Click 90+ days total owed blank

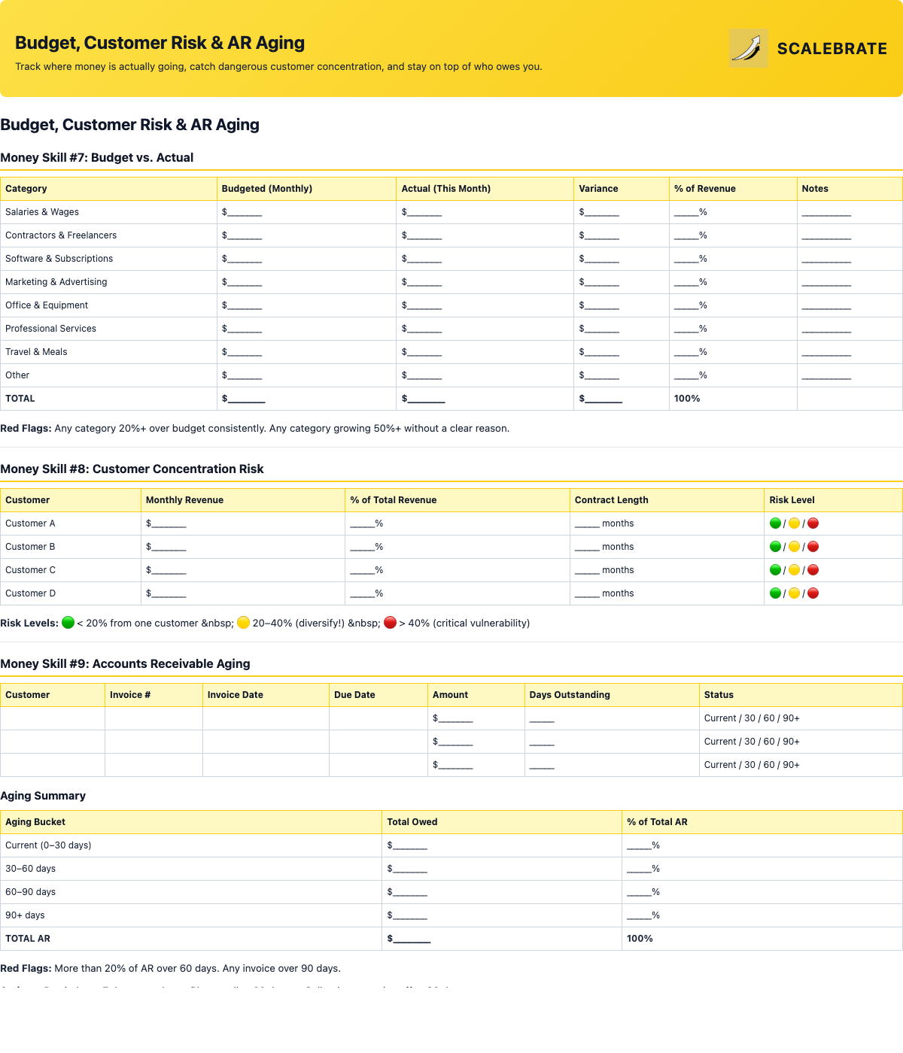(407, 915)
